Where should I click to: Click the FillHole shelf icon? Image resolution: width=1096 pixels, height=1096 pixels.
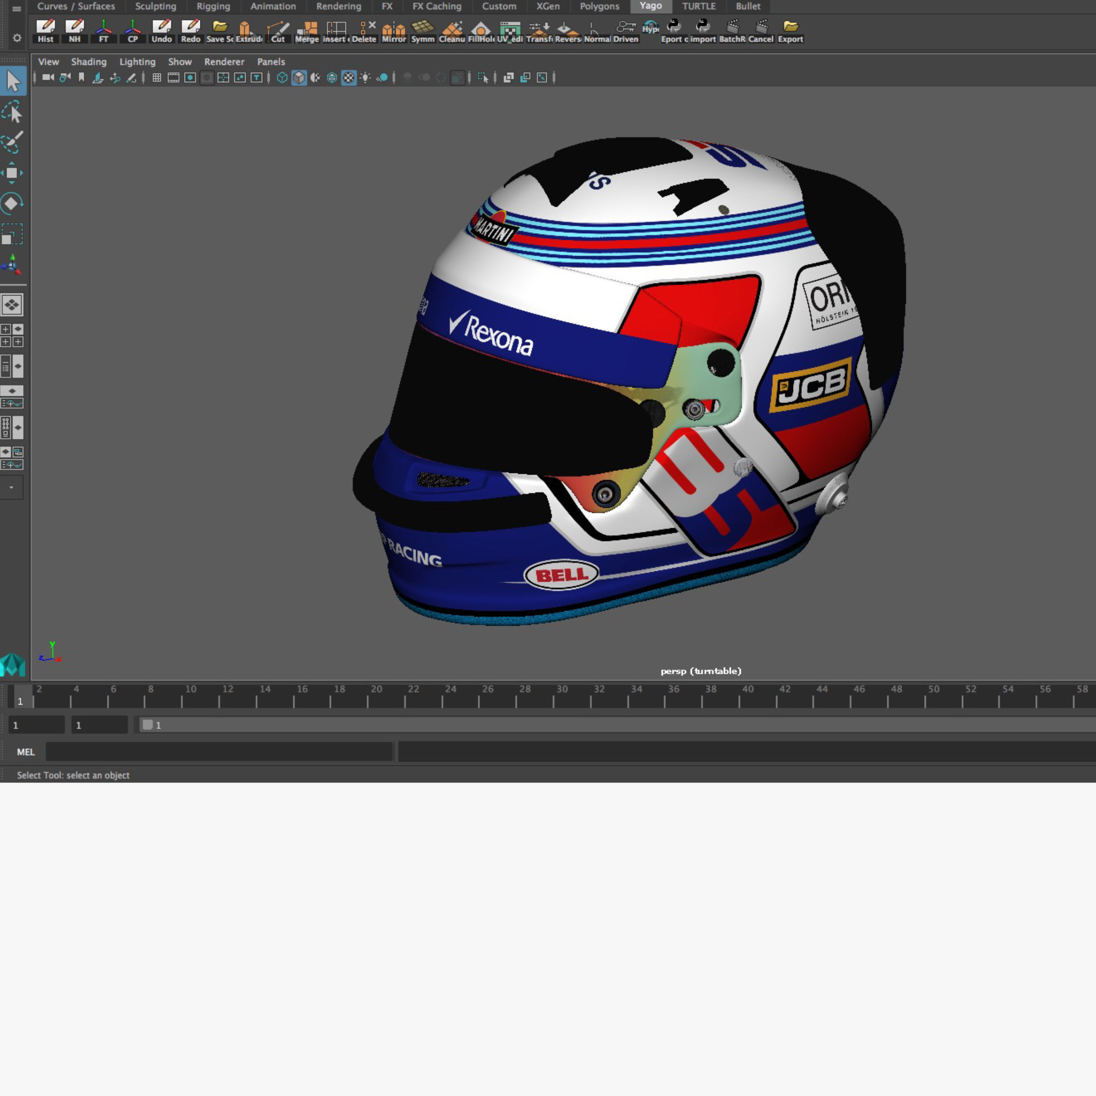tap(481, 31)
